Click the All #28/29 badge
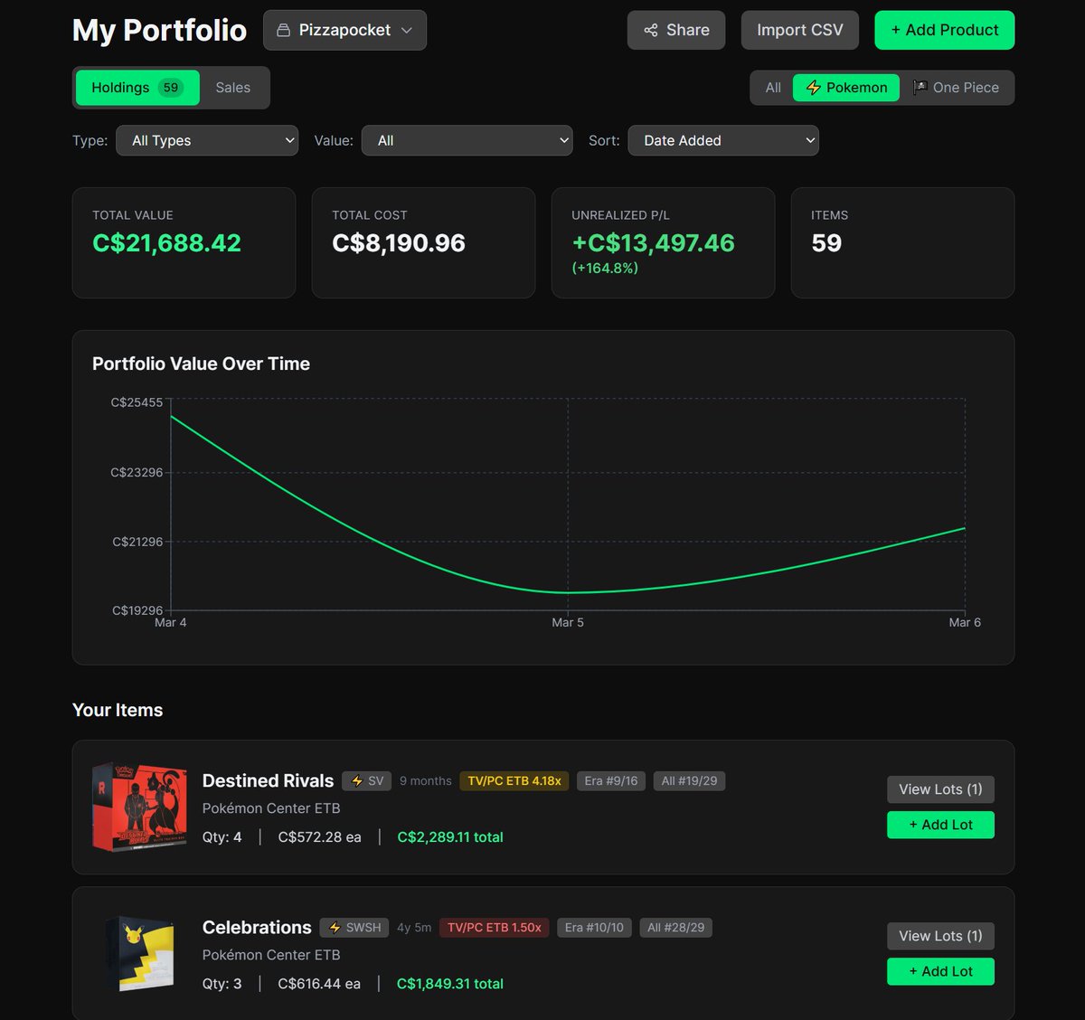This screenshot has height=1020, width=1085. point(676,928)
